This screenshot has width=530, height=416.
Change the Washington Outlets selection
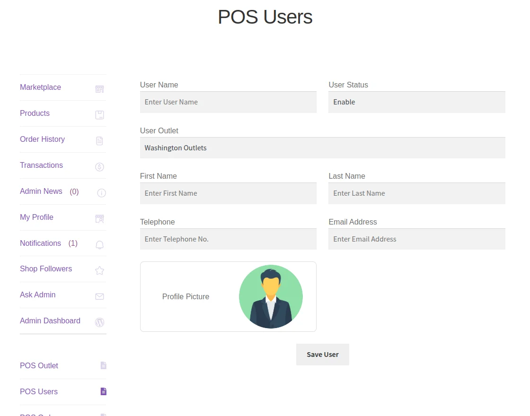point(323,147)
